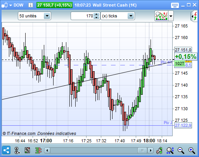
Task: Open the order list icon
Action: tap(27, 150)
